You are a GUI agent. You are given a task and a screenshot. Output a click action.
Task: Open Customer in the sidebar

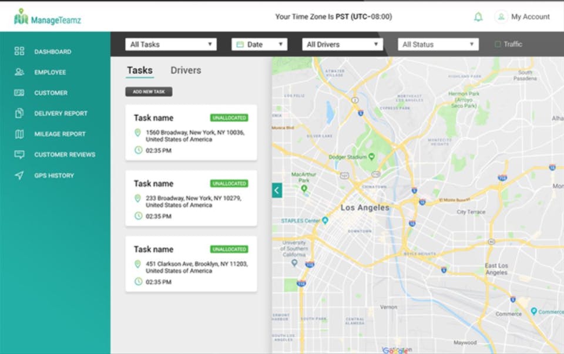51,93
